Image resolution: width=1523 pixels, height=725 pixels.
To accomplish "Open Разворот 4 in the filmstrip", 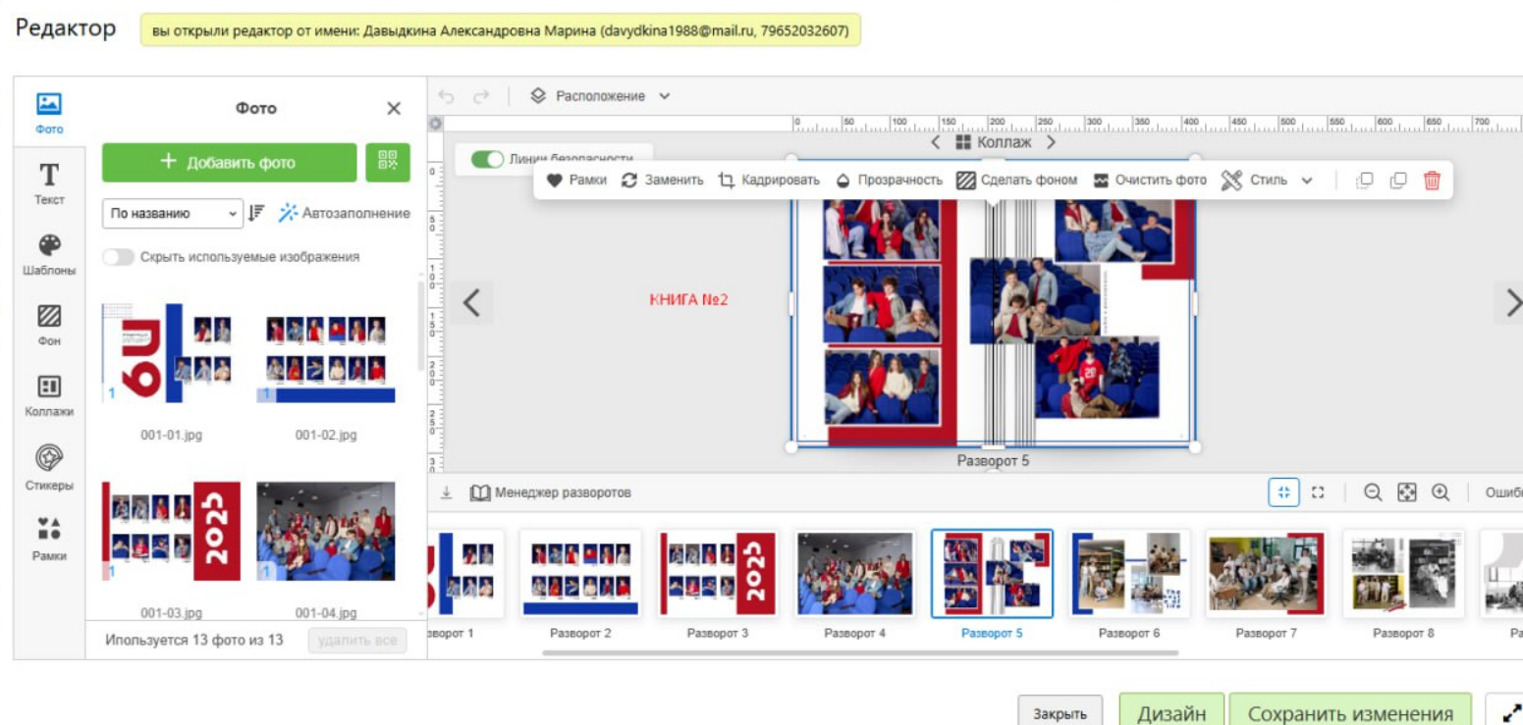I will click(x=854, y=574).
